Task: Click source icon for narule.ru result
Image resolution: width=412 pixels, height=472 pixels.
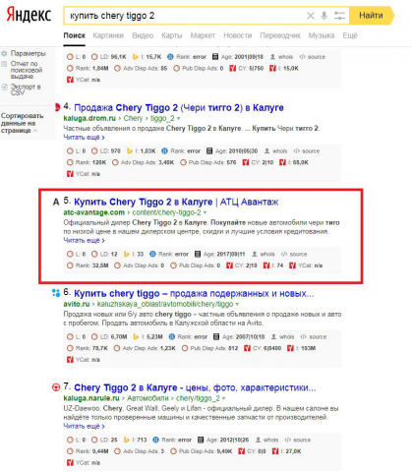Action: (287, 440)
